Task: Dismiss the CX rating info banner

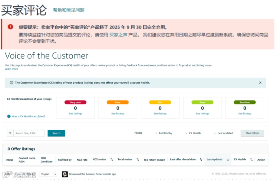Action: pyautogui.click(x=260, y=83)
